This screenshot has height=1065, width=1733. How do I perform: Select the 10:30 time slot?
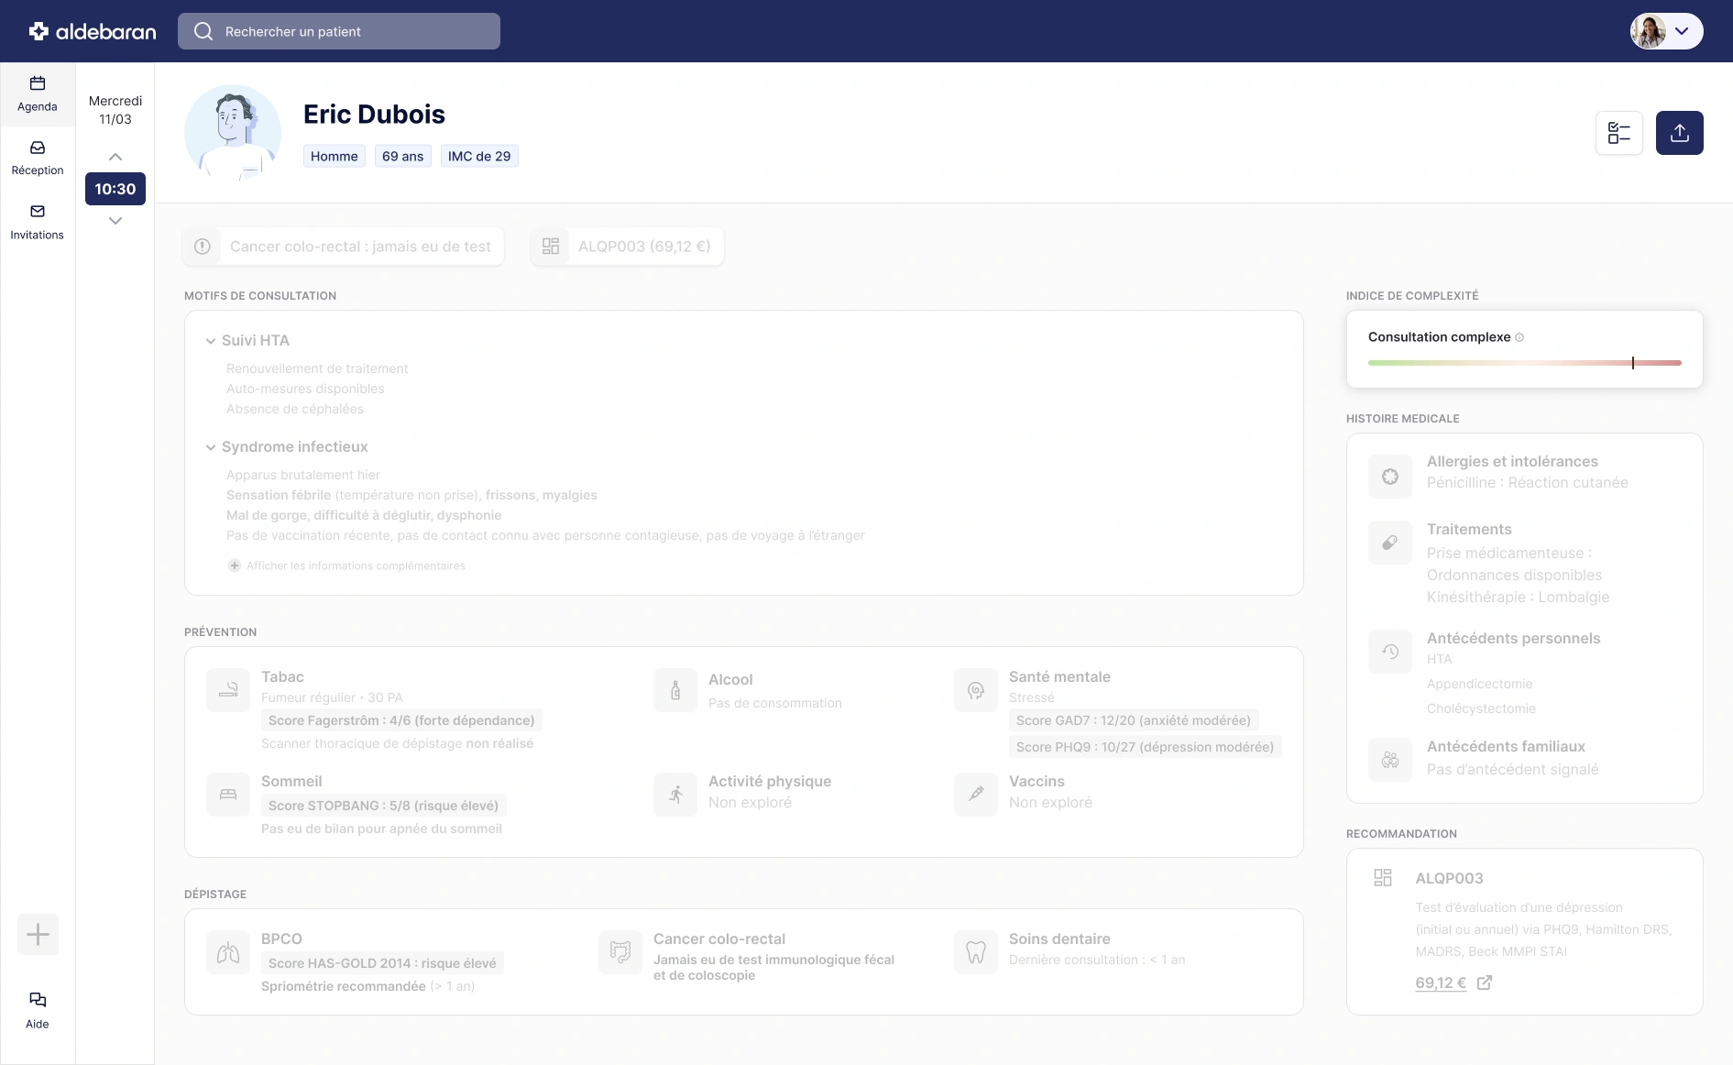click(x=115, y=189)
